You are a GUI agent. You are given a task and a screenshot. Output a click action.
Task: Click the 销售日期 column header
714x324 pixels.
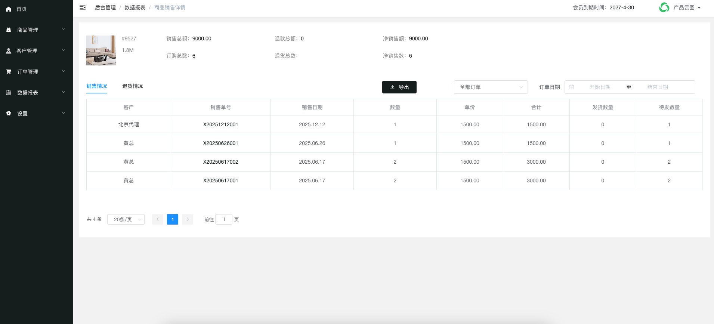[312, 107]
